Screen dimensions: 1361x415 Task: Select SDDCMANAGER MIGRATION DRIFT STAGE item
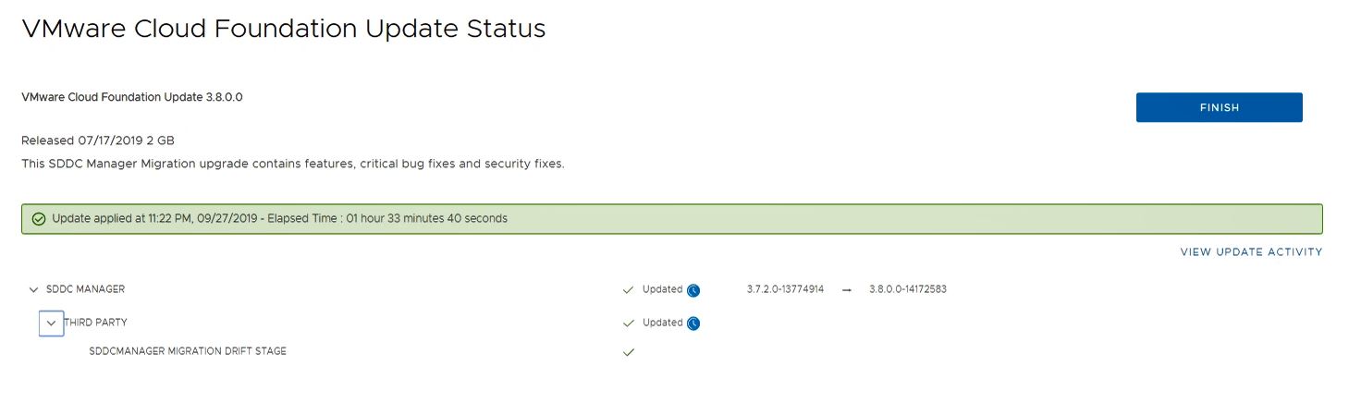[x=188, y=351]
